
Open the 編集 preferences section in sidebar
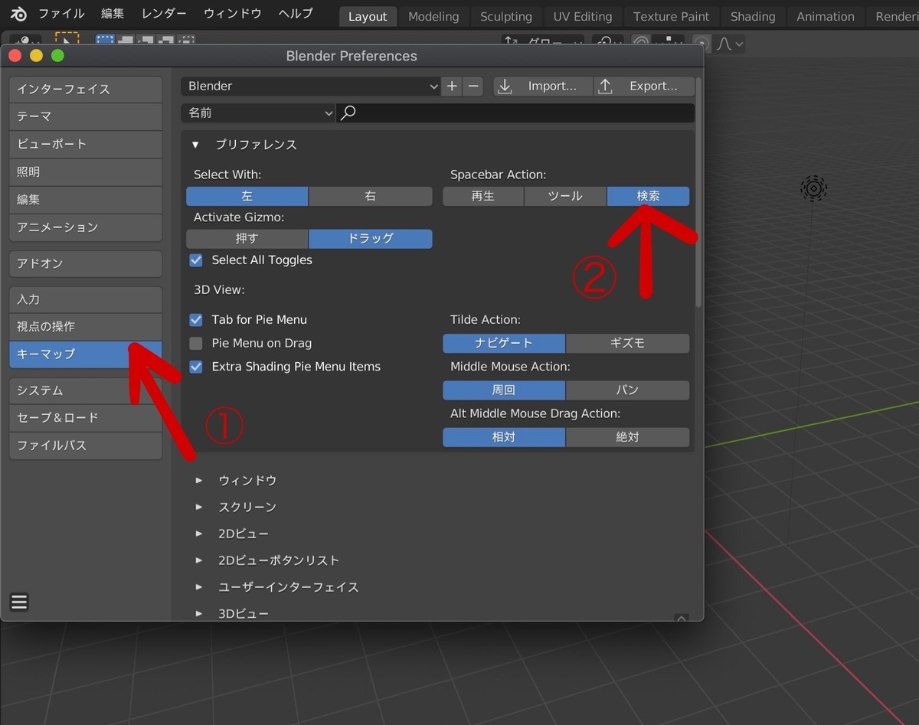pos(86,199)
